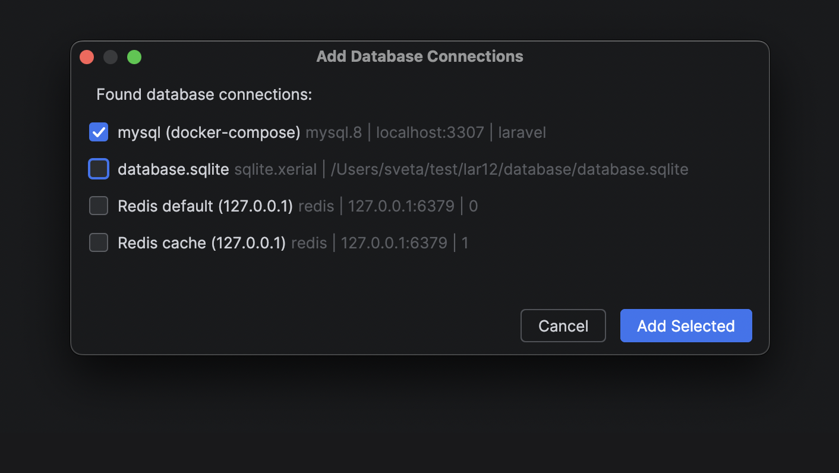Click the laravel database name text

[x=522, y=132]
